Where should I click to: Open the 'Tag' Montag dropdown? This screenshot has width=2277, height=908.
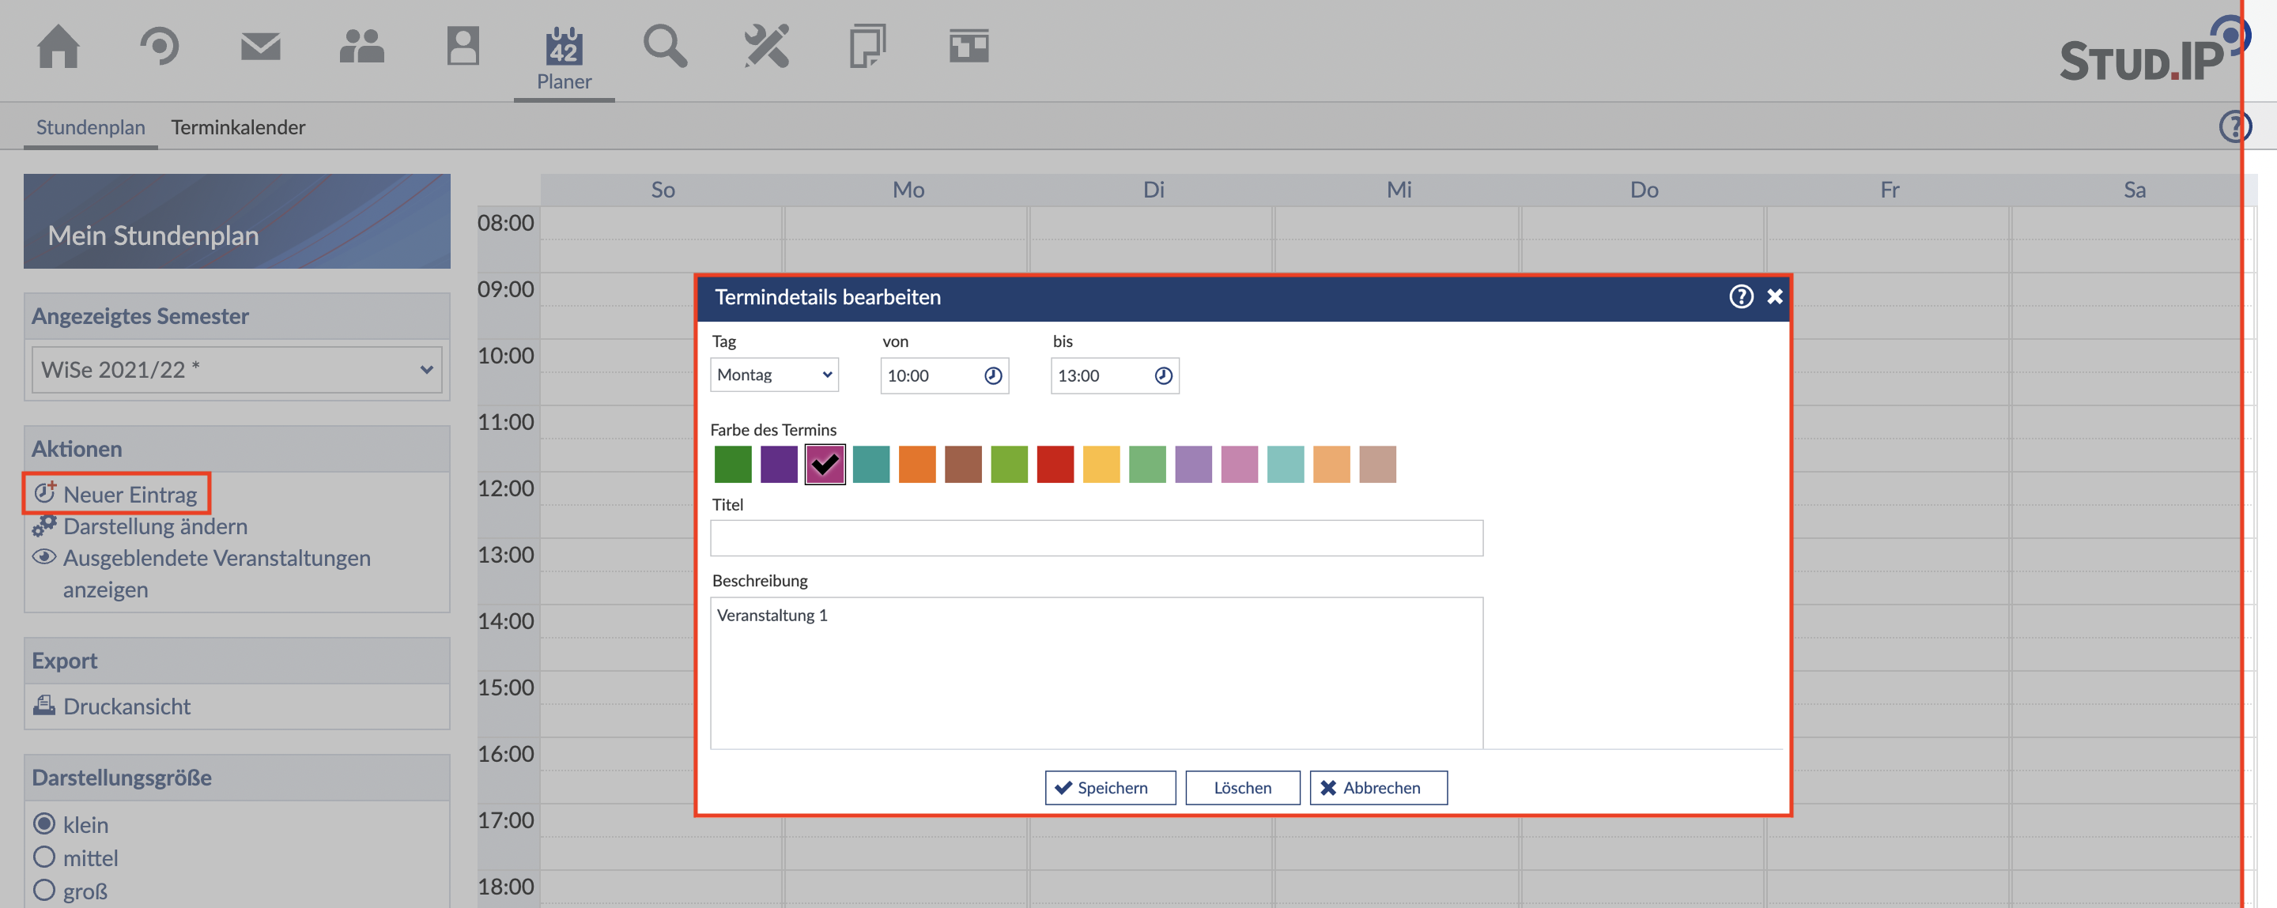click(773, 375)
